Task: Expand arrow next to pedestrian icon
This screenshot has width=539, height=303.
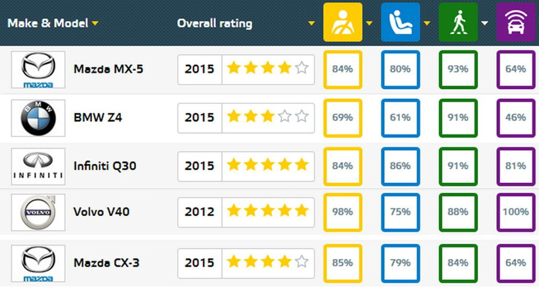Action: pyautogui.click(x=484, y=23)
